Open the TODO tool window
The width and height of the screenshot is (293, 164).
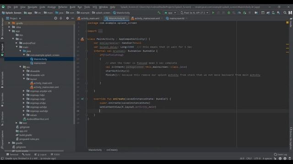pyautogui.click(x=55, y=154)
